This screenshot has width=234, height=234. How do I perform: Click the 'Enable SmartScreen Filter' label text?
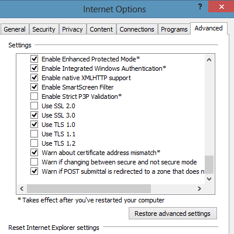point(77,87)
